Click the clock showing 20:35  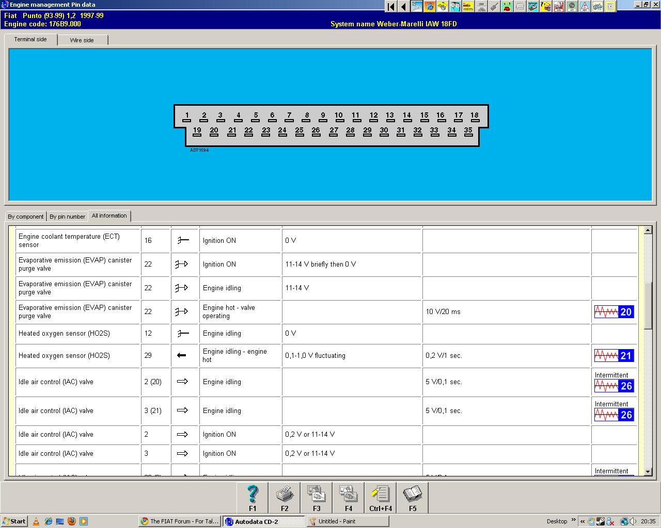pos(648,521)
